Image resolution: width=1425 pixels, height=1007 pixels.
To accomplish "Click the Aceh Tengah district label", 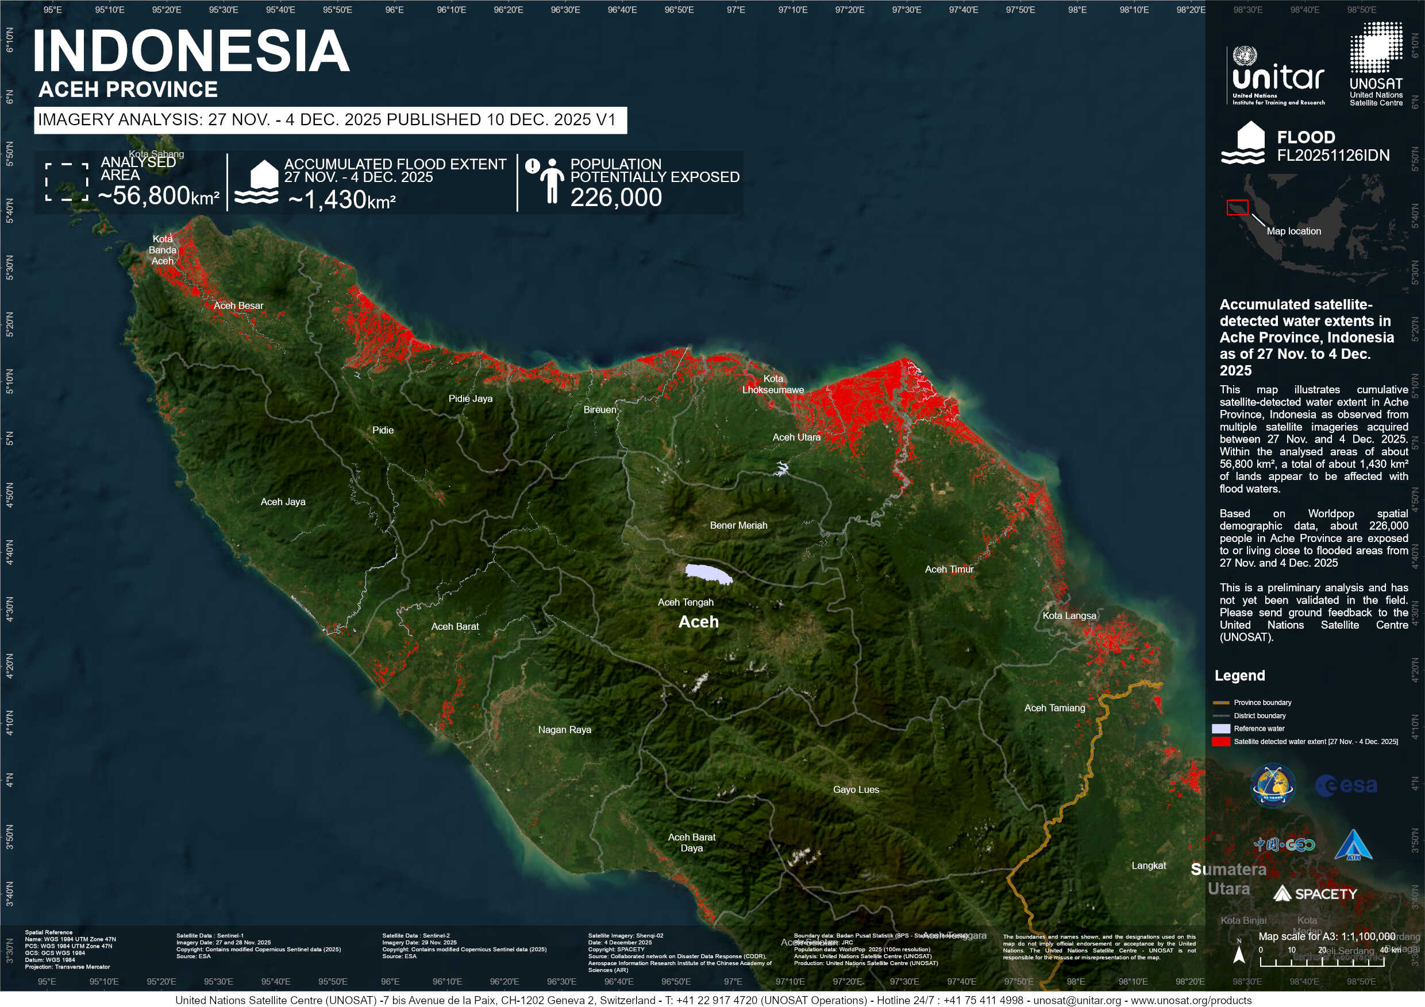I will point(685,602).
